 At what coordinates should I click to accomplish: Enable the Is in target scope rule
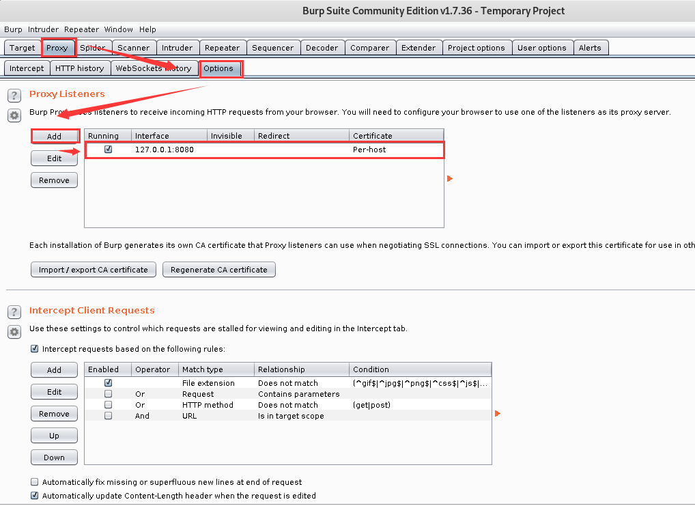point(108,416)
